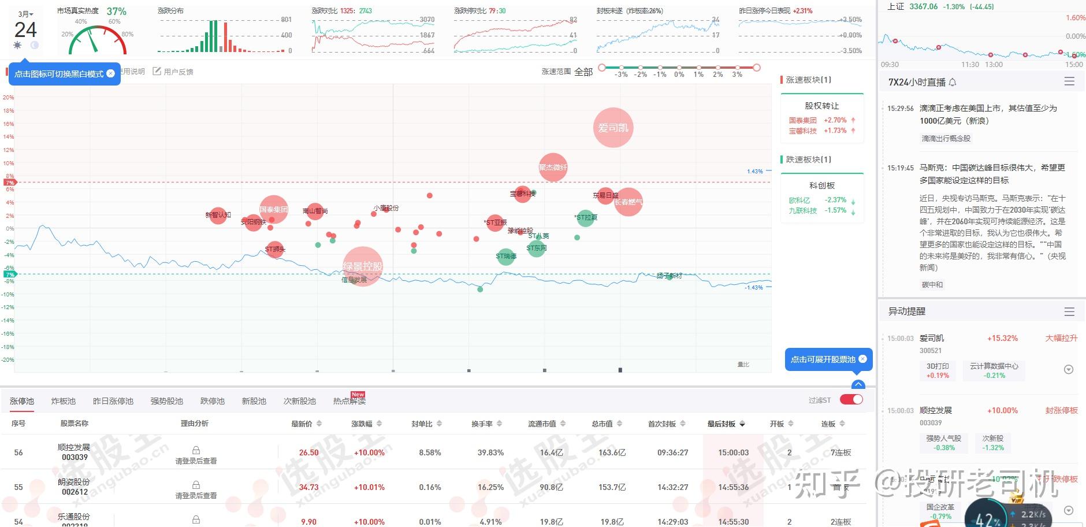Toggle the 过滤ST switch
This screenshot has height=527, width=1086.
pos(851,399)
